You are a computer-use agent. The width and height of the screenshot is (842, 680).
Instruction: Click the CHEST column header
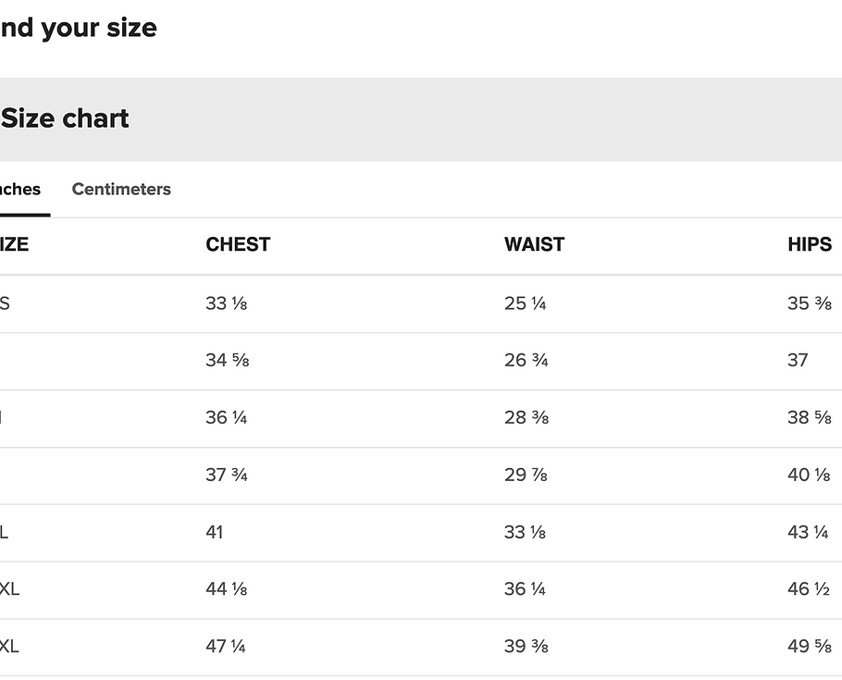tap(238, 244)
